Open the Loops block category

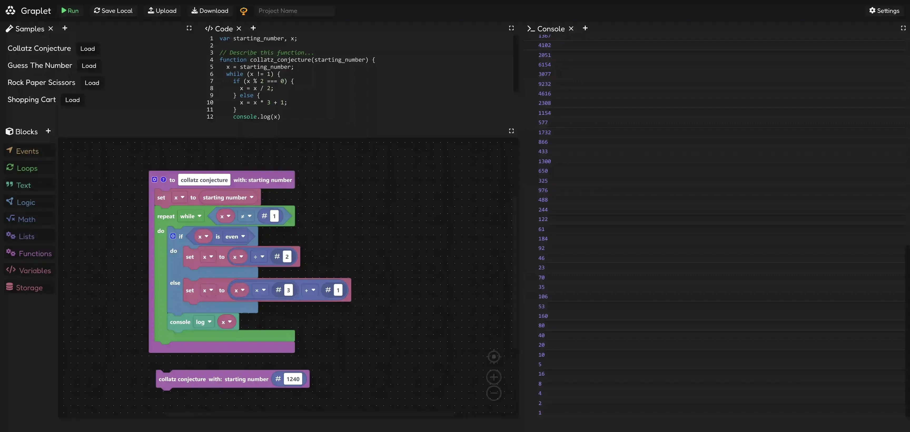pyautogui.click(x=30, y=168)
